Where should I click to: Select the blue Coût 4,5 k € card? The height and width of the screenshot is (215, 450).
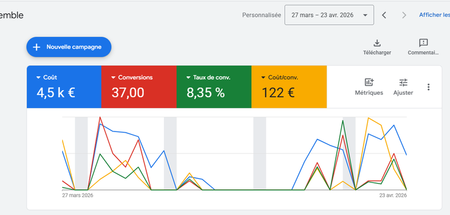(64, 87)
